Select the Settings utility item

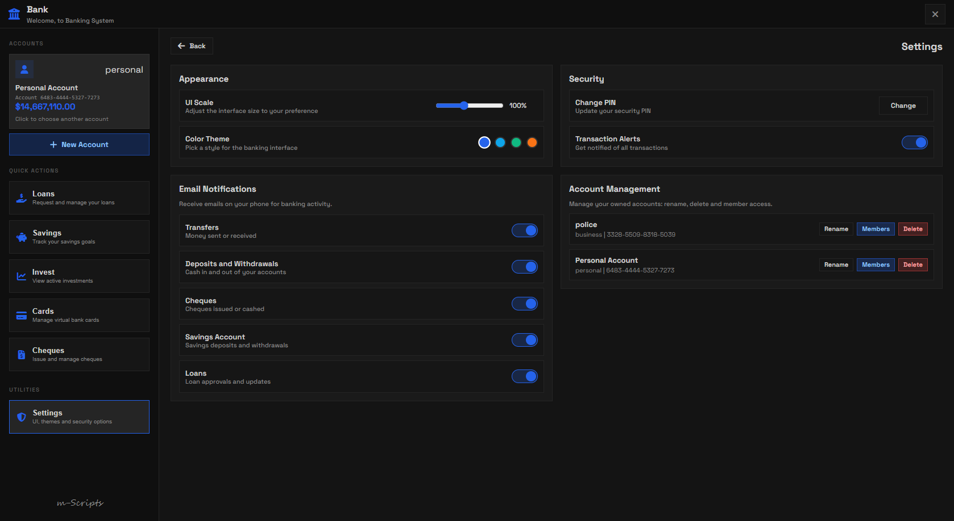click(79, 417)
